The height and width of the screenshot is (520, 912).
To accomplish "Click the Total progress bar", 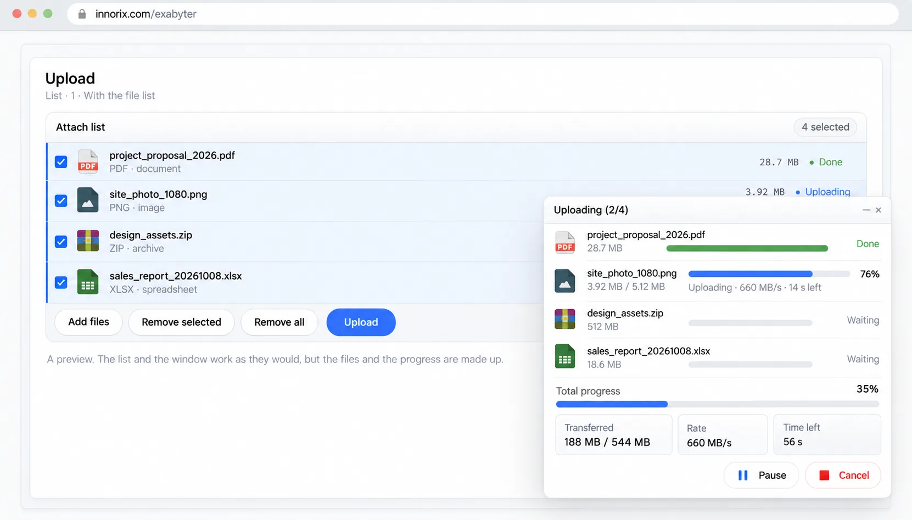I will pyautogui.click(x=718, y=404).
